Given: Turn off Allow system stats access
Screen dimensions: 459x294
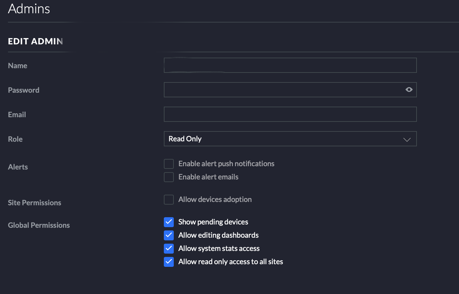Looking at the screenshot, I should coord(169,248).
